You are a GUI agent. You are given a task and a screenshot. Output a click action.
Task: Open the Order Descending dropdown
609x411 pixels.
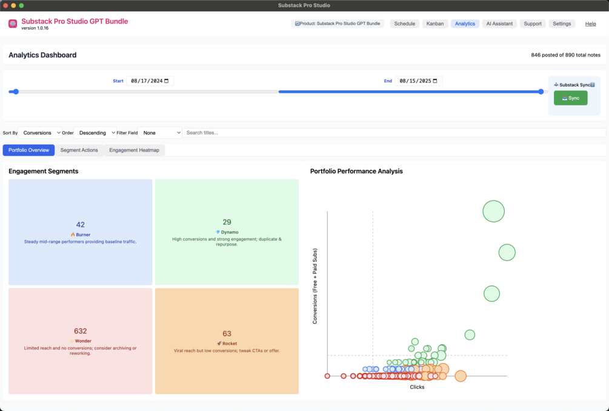(x=95, y=133)
